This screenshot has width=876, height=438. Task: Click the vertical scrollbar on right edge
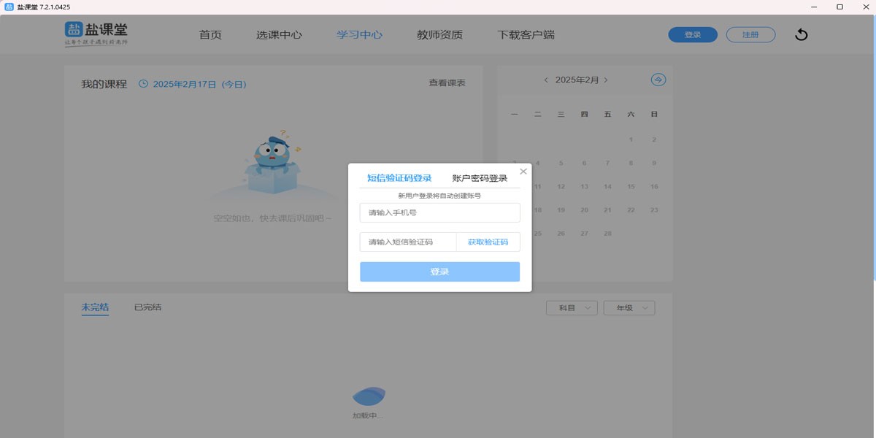coord(873,146)
